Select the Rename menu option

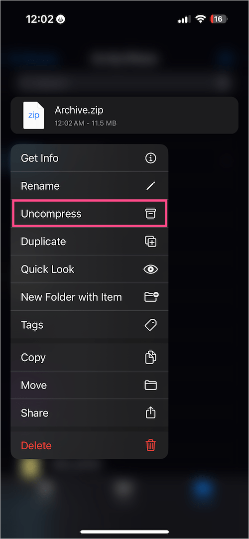[89, 186]
